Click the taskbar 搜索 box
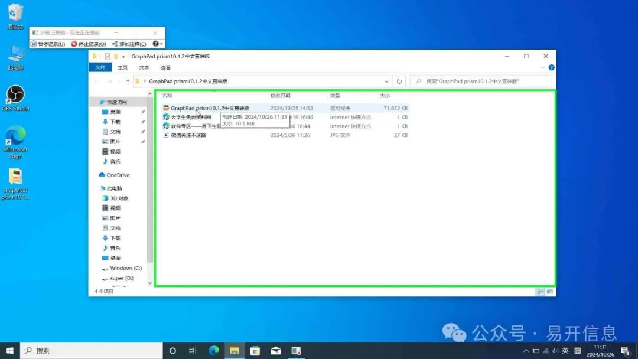Image resolution: width=638 pixels, height=359 pixels. (91, 351)
